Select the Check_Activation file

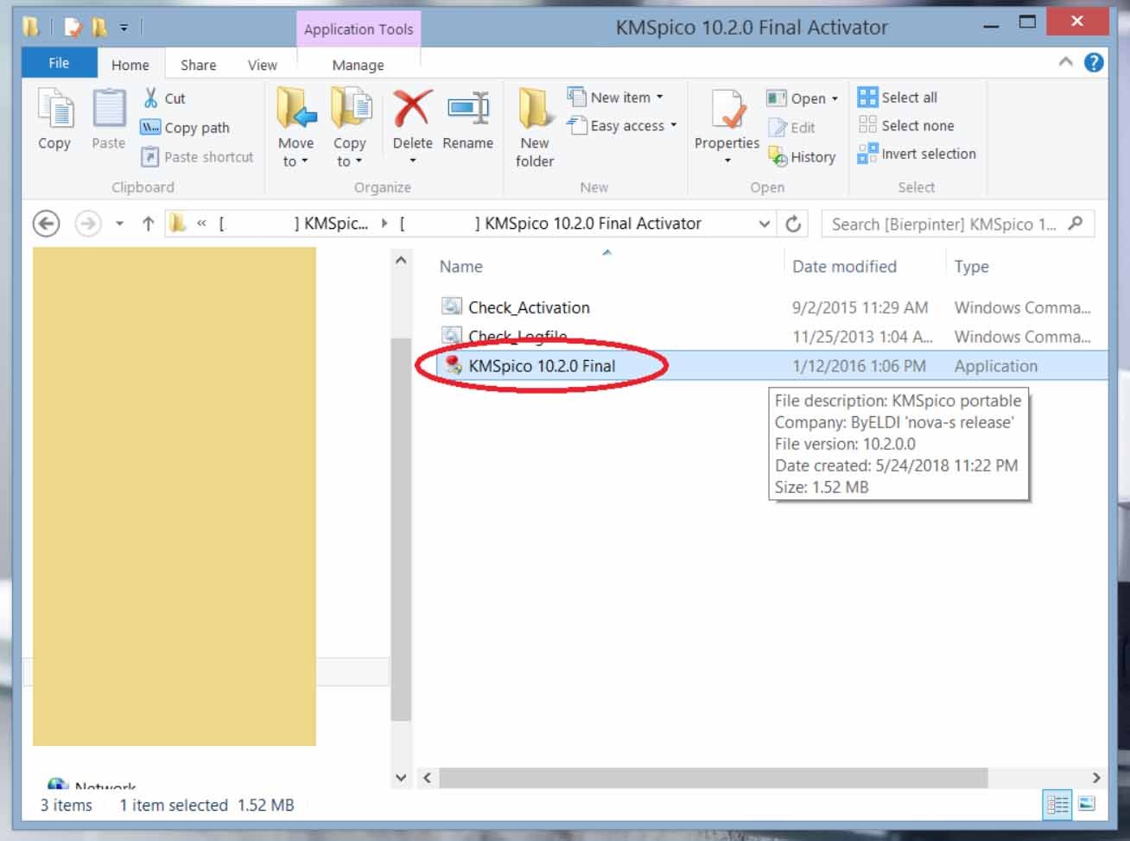pyautogui.click(x=529, y=307)
